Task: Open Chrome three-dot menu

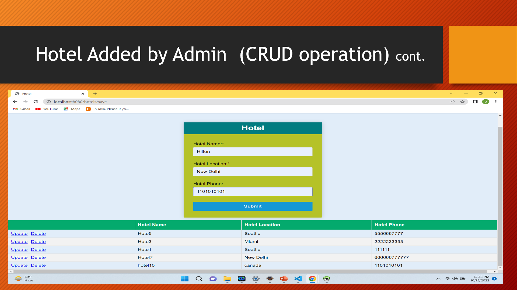Action: [496, 102]
